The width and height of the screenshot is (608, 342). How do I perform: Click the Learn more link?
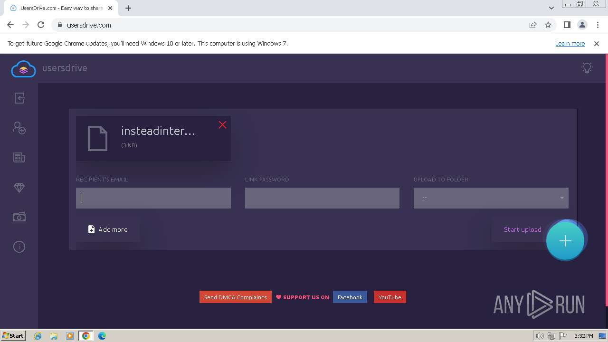pos(570,43)
